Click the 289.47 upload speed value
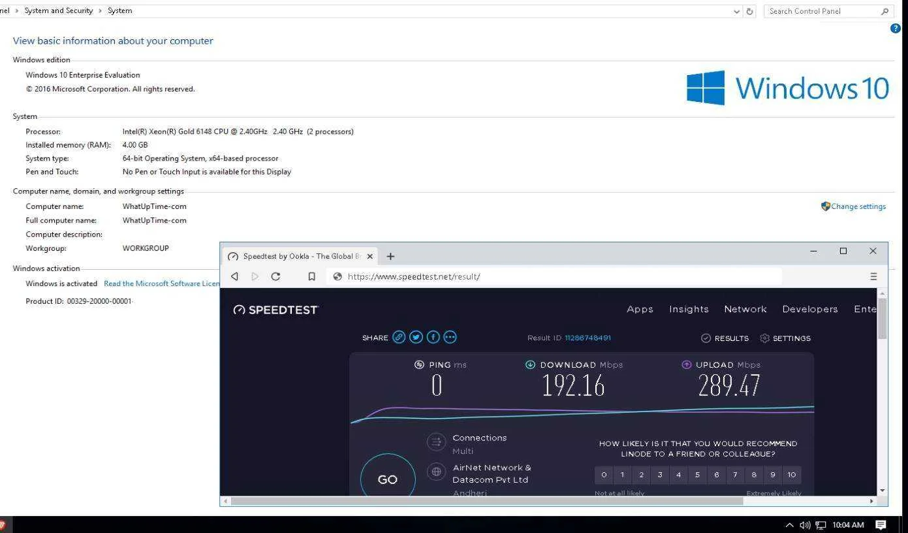908x533 pixels. click(729, 385)
